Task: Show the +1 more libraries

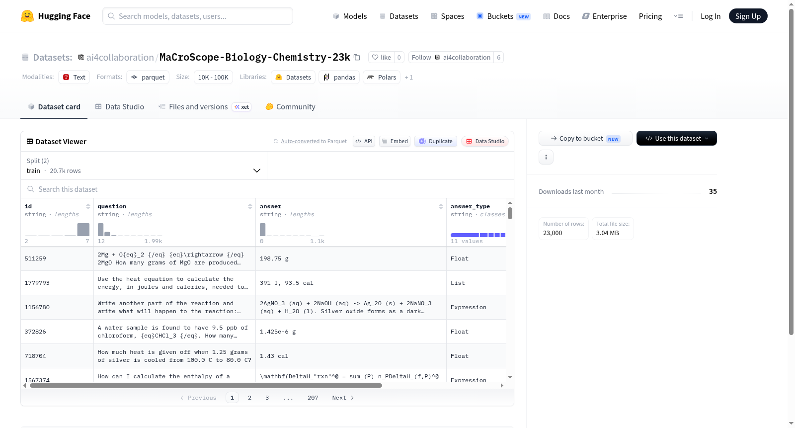Action: [x=408, y=77]
